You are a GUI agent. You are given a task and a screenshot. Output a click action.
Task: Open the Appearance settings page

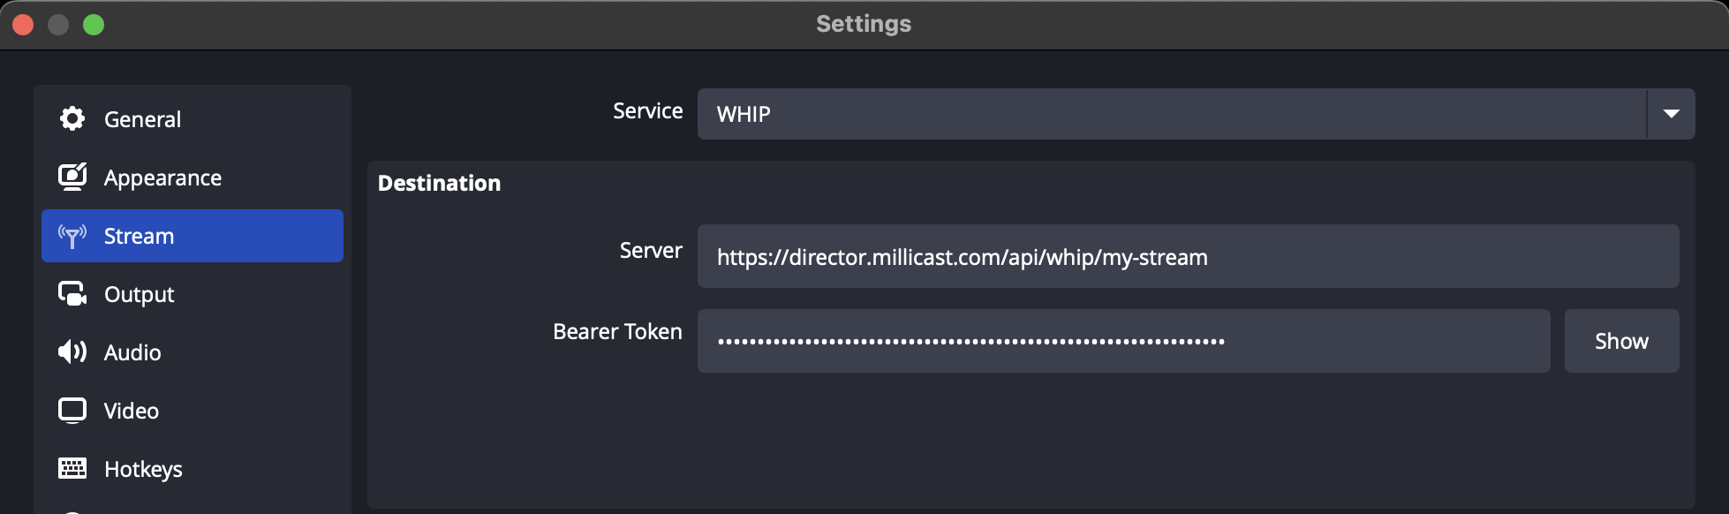pos(162,178)
